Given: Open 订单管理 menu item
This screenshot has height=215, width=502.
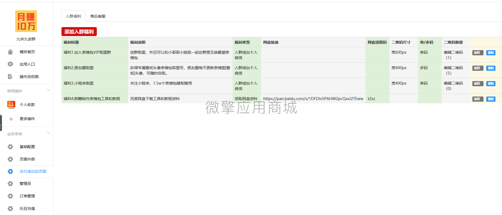Looking at the screenshot, I should click(x=27, y=196).
